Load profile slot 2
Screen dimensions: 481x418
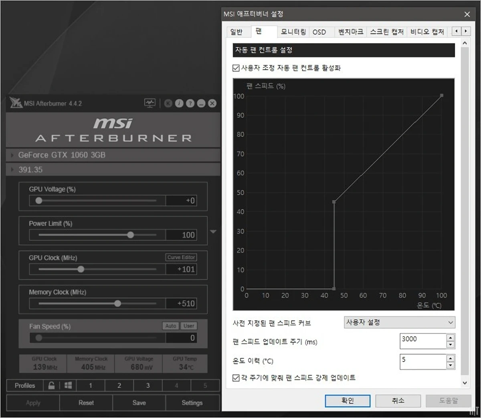click(x=119, y=385)
